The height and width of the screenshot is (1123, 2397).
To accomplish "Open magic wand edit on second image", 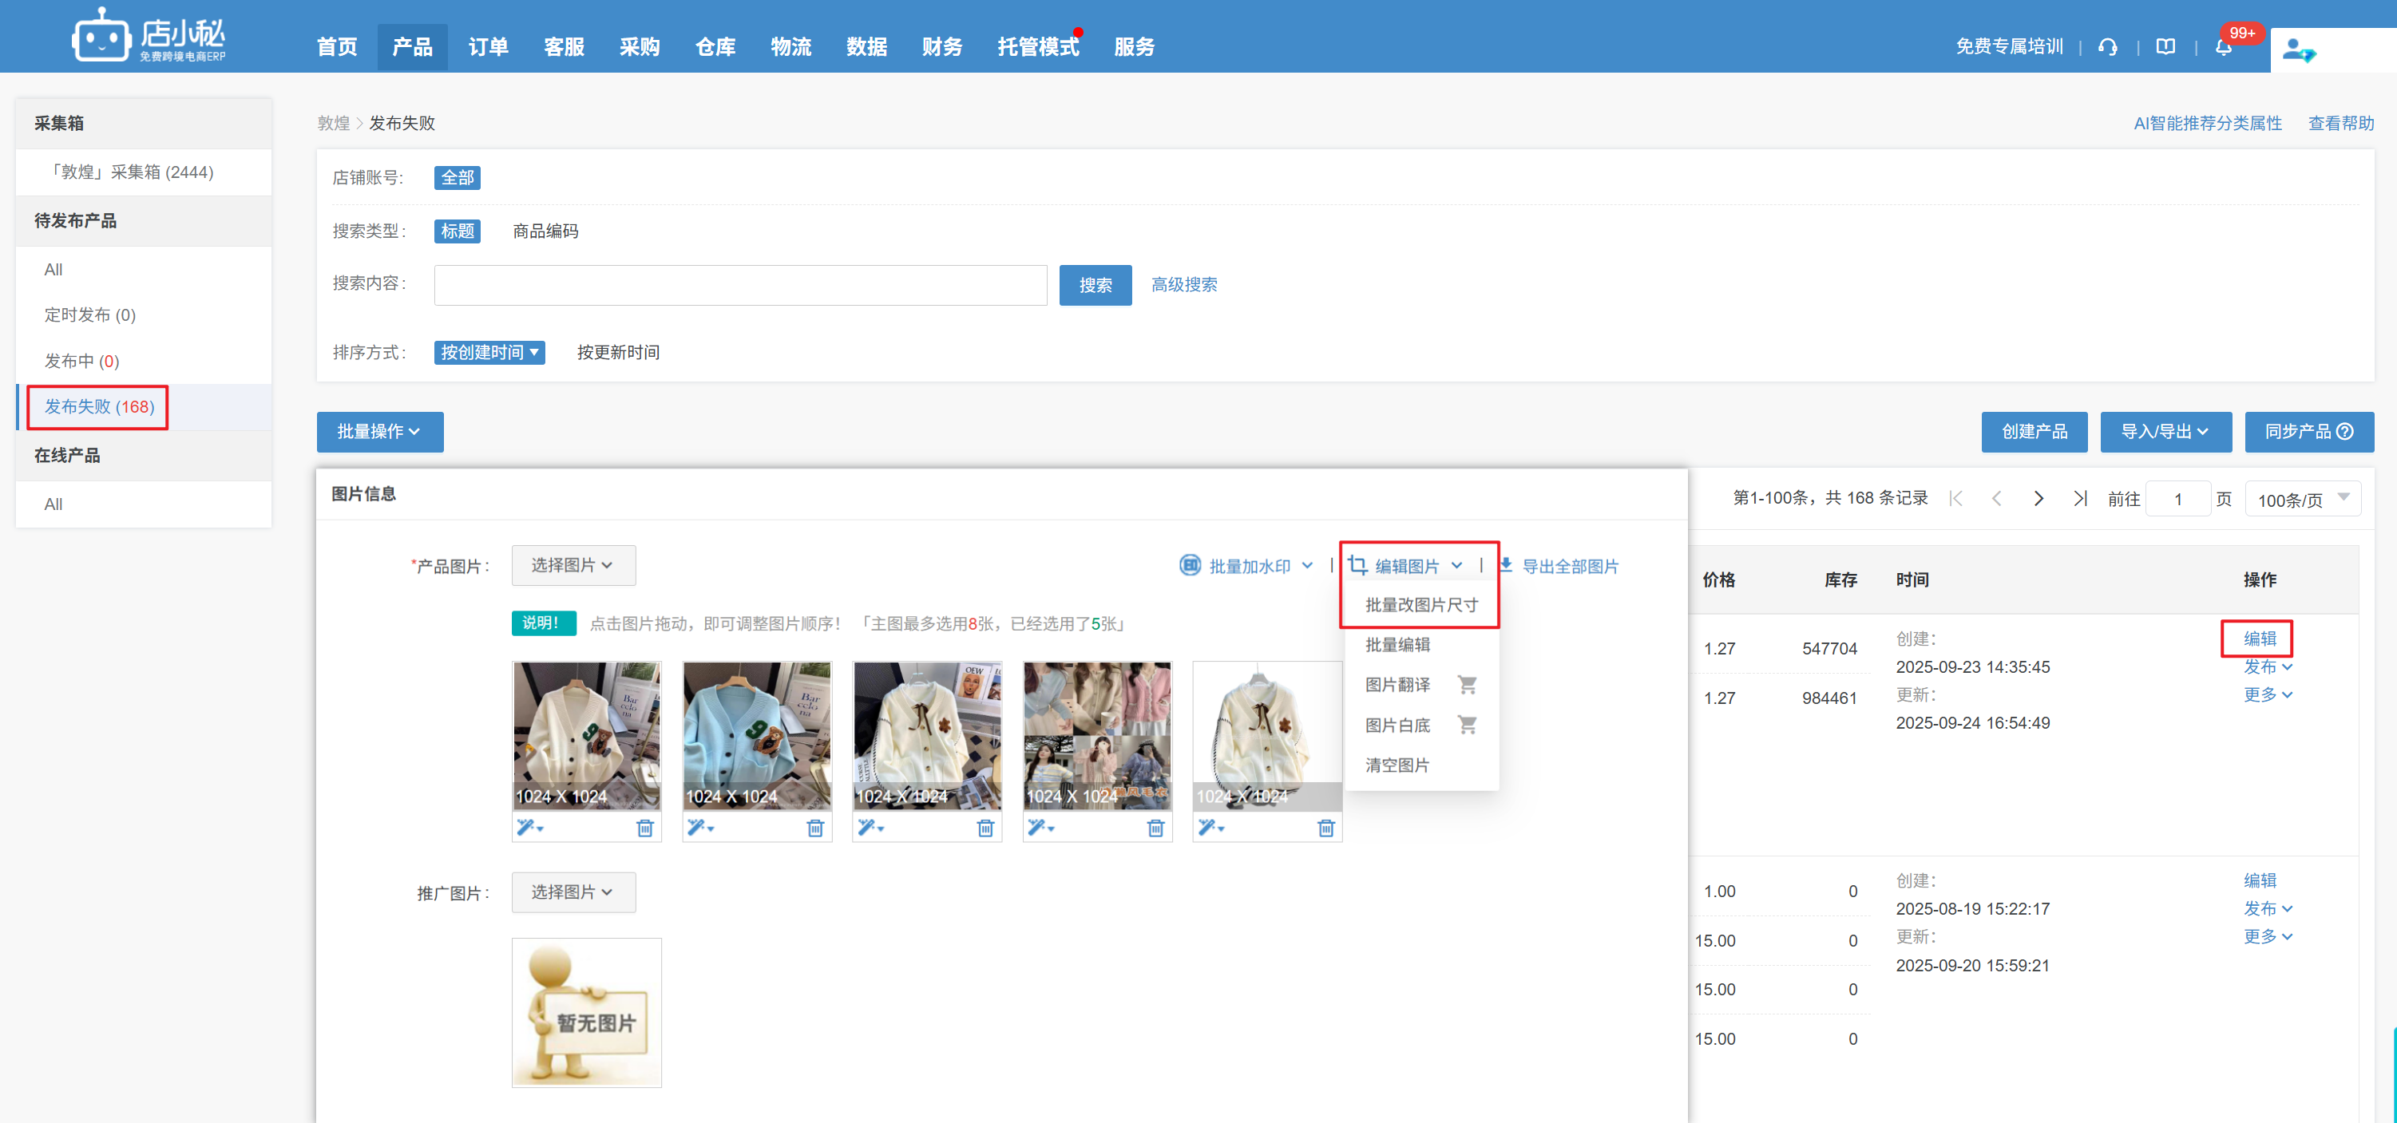I will [699, 827].
